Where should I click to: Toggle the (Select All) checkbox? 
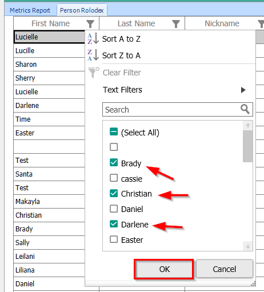pos(114,131)
